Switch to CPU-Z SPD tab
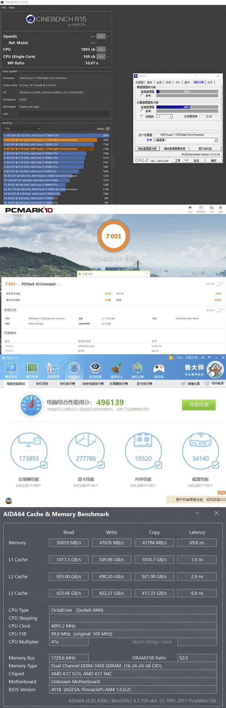 tap(178, 83)
